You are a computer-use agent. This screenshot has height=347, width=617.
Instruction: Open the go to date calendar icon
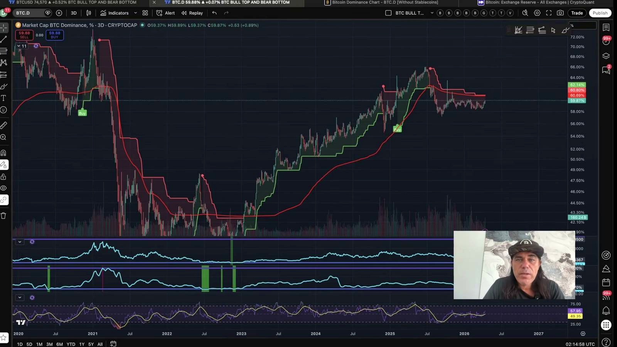(113, 344)
